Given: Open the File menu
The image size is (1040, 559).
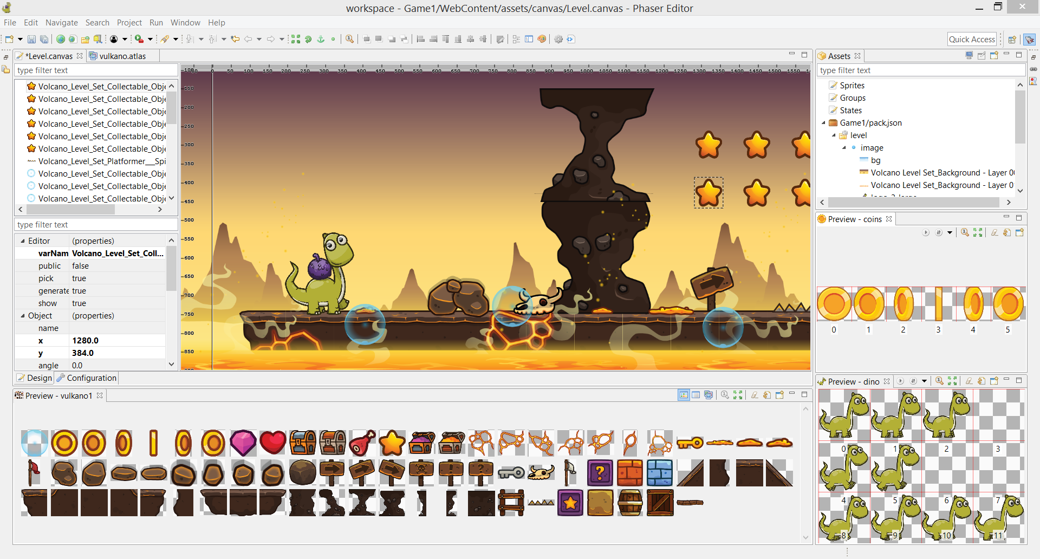Looking at the screenshot, I should [10, 22].
